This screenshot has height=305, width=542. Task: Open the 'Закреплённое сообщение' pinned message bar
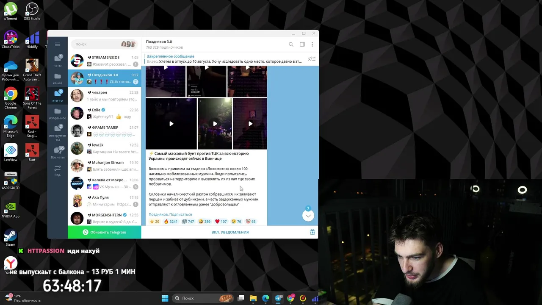tap(224, 59)
